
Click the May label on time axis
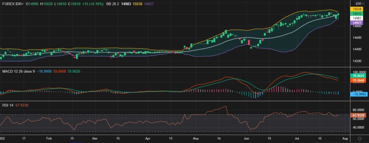coord(196,138)
